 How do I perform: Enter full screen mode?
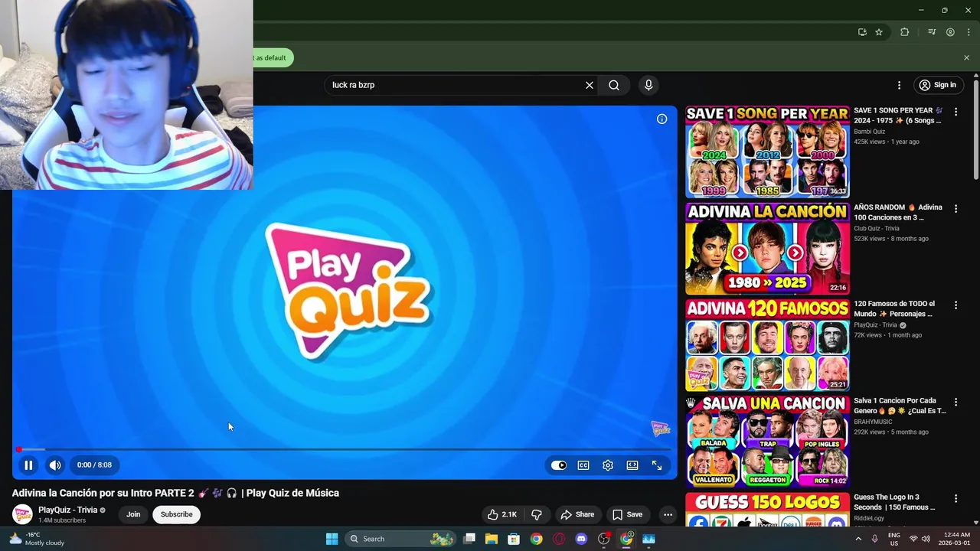pyautogui.click(x=657, y=465)
